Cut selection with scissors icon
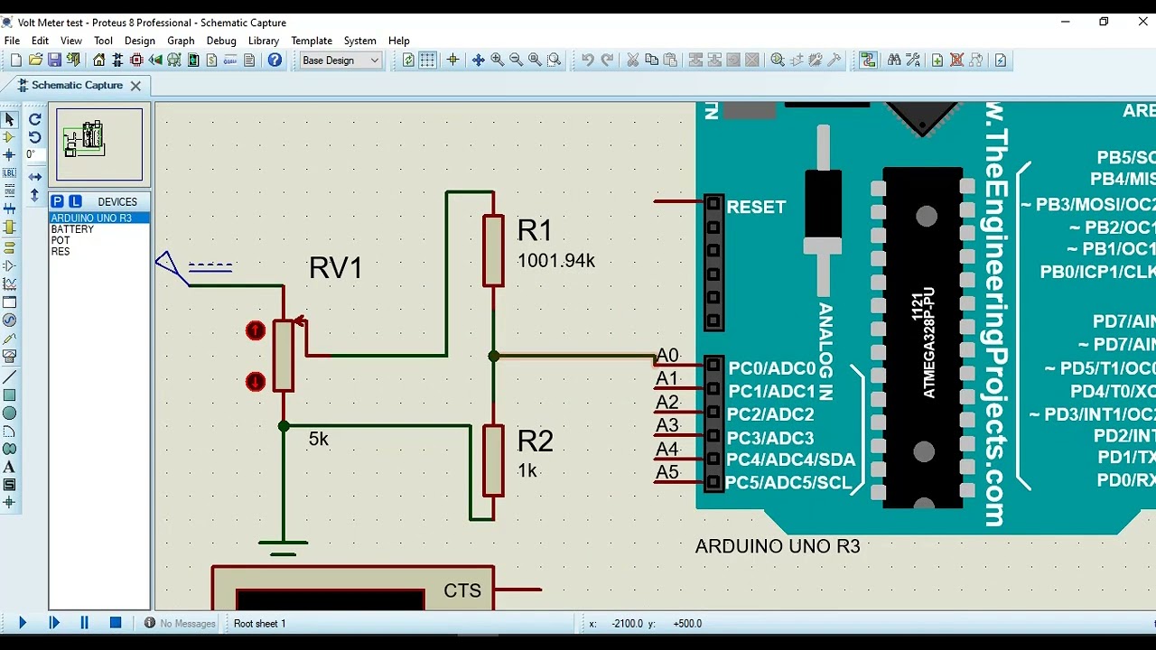 (x=632, y=60)
